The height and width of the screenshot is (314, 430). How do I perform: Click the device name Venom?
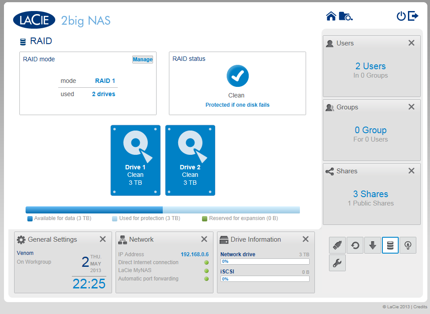tap(25, 253)
